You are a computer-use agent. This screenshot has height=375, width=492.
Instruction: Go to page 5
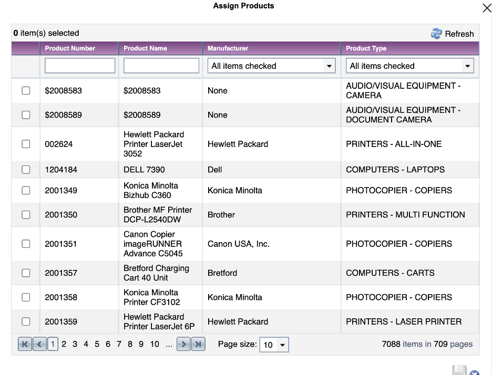point(97,344)
